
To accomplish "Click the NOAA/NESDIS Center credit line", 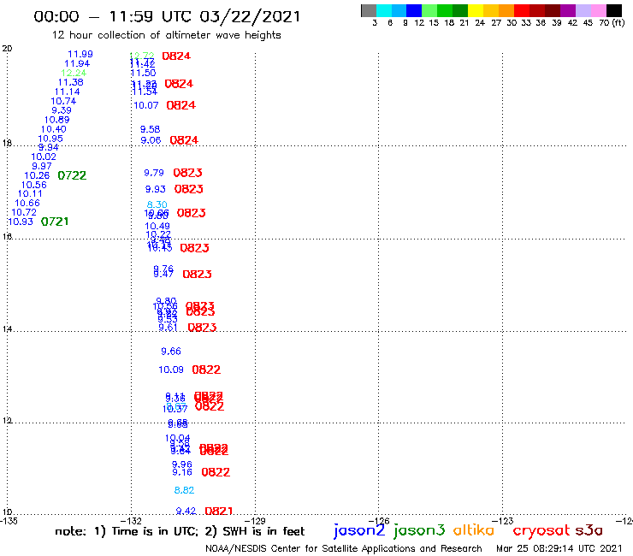I will pos(344,548).
